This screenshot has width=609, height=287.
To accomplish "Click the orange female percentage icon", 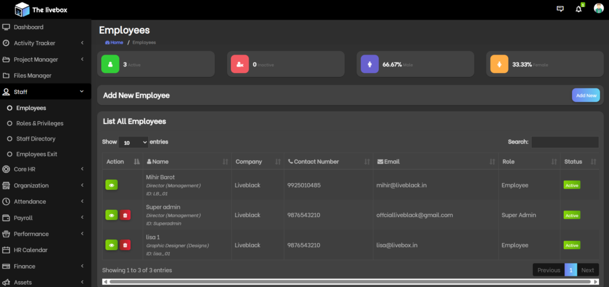I will [x=499, y=63].
